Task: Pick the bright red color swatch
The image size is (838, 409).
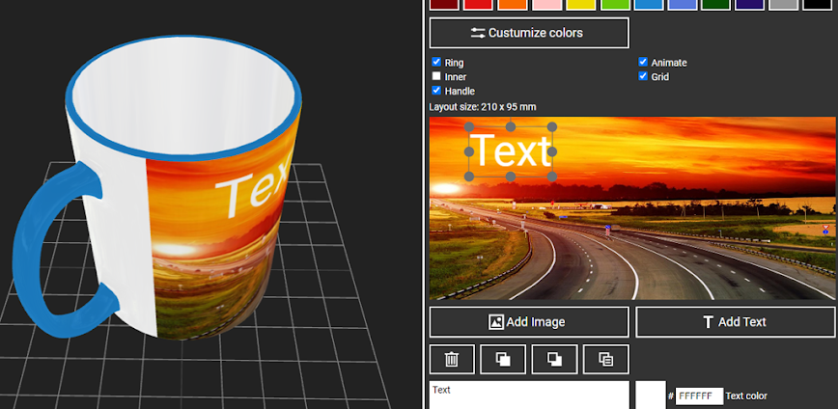Action: 478,4
